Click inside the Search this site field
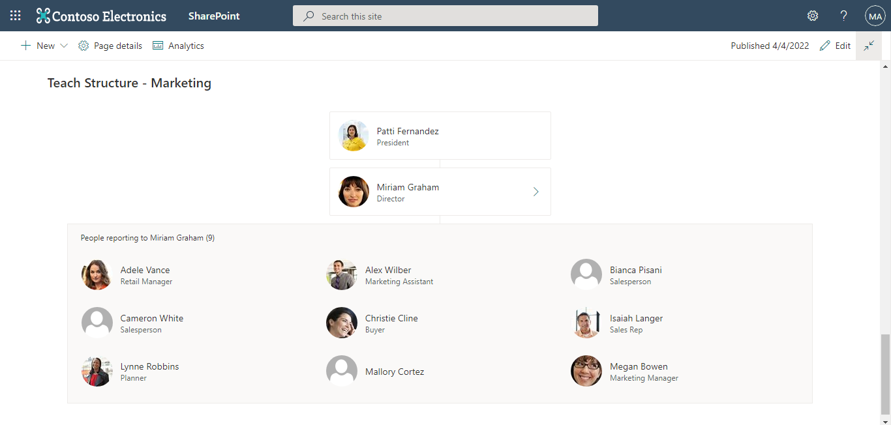The image size is (891, 425). tap(445, 15)
